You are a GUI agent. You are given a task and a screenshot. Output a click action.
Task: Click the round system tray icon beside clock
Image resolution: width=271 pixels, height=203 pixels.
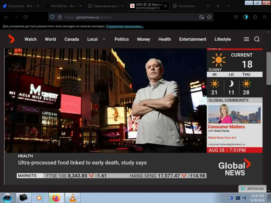[244, 198]
